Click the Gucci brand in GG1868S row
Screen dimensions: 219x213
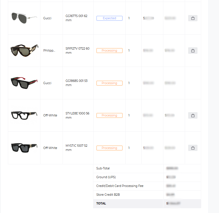coord(47,83)
